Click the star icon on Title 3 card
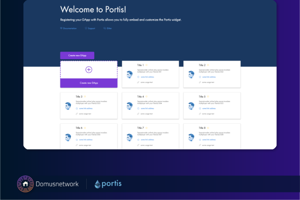Image resolution: width=300 pixels, height=200 pixels. pos(77,109)
